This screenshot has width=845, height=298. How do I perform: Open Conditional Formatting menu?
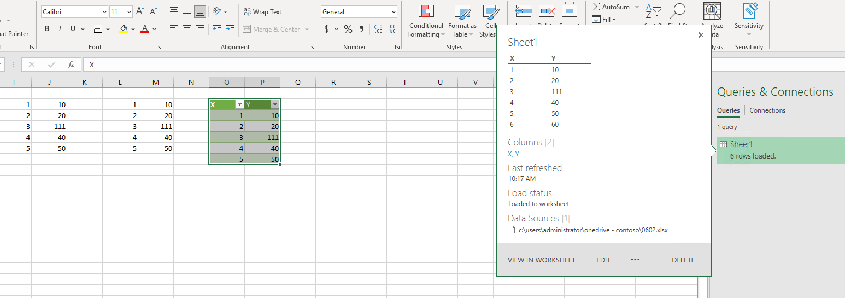tap(426, 21)
